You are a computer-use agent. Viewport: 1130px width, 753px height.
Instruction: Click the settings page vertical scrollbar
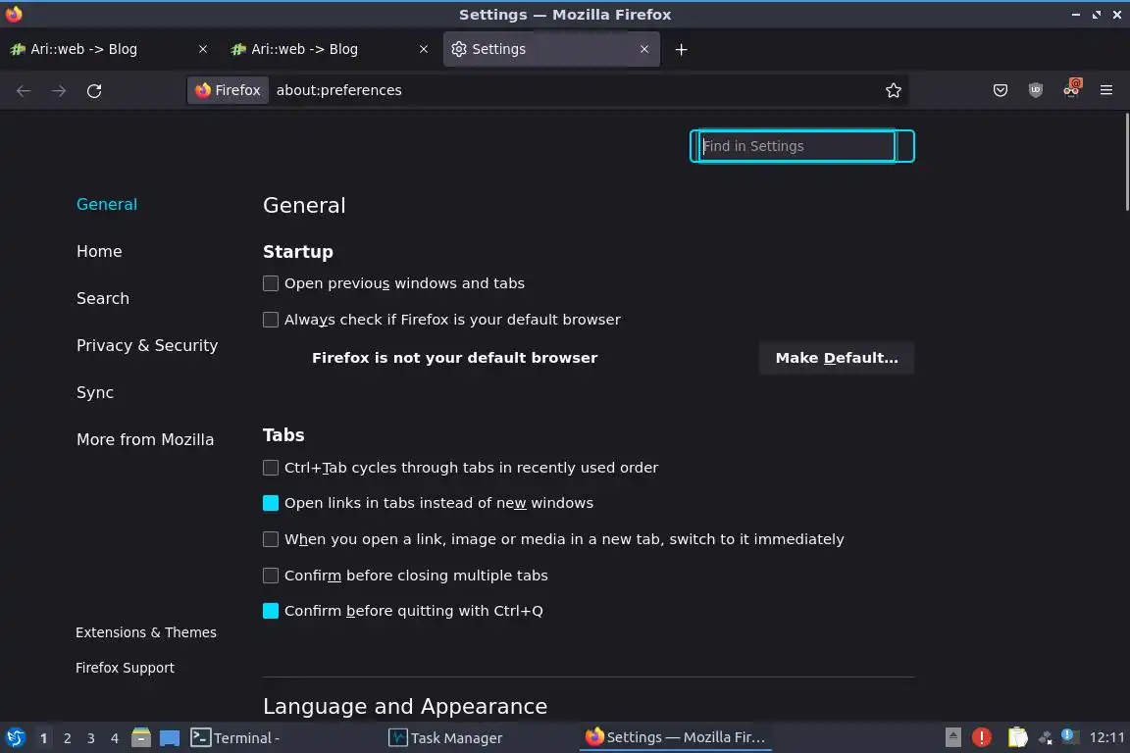[1126, 162]
